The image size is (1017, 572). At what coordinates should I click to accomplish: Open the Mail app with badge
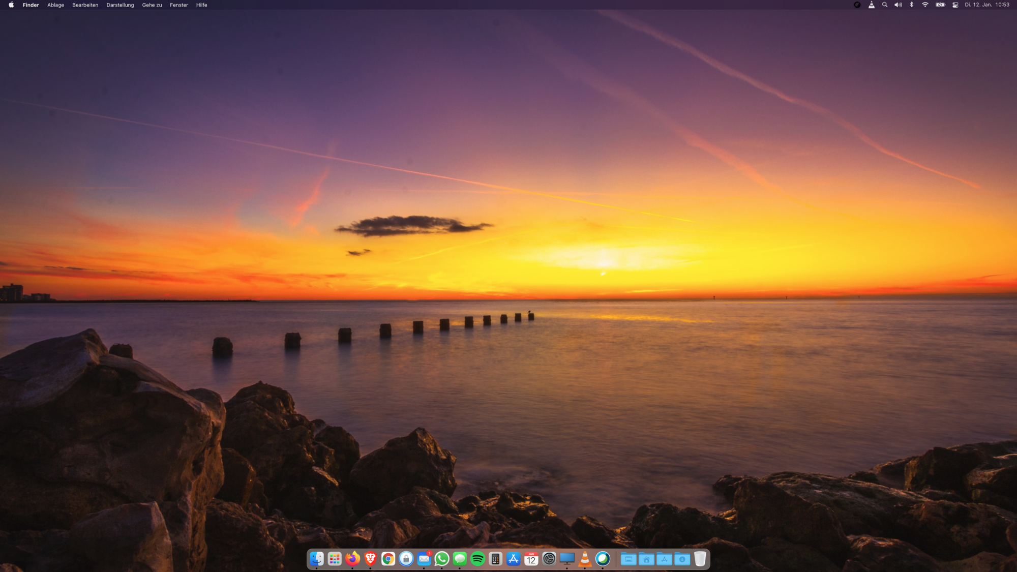click(424, 559)
